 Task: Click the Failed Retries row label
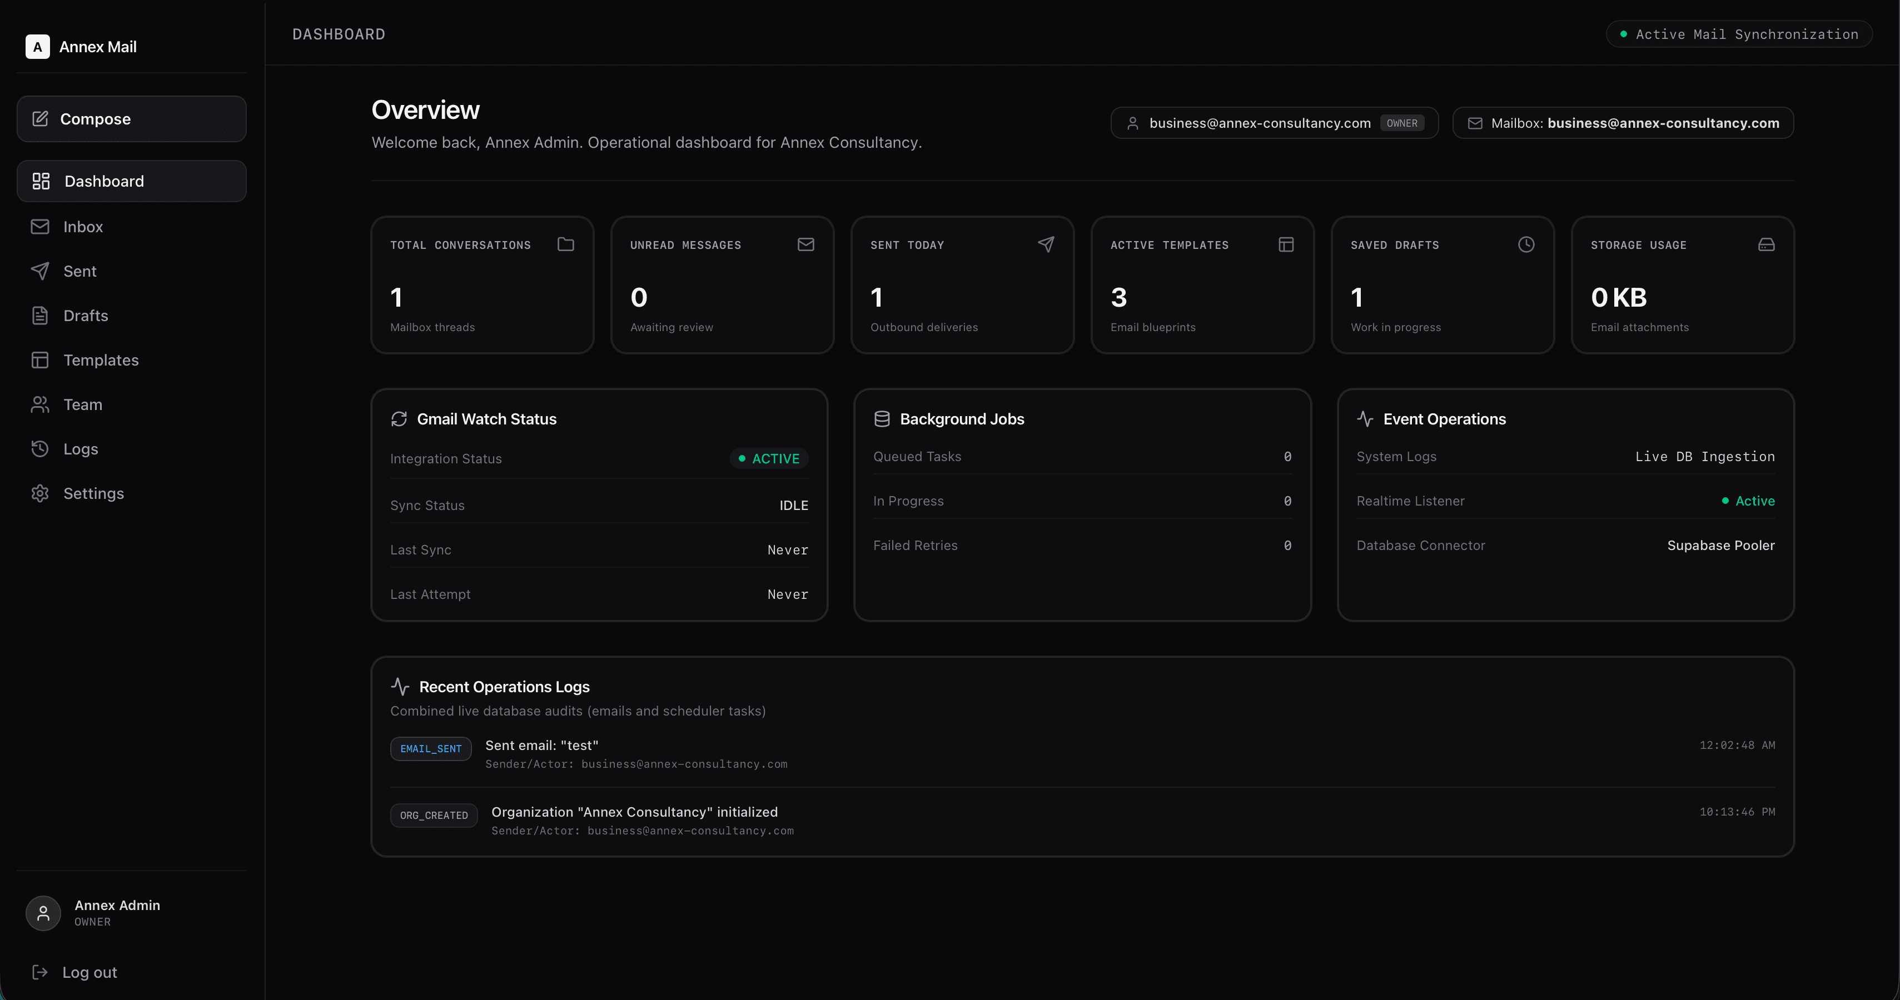[916, 546]
